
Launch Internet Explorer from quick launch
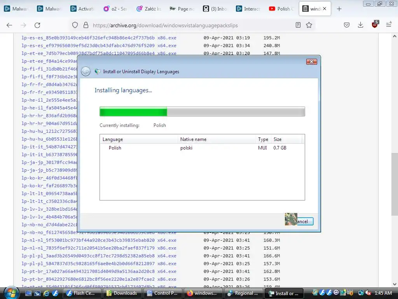coord(46,294)
